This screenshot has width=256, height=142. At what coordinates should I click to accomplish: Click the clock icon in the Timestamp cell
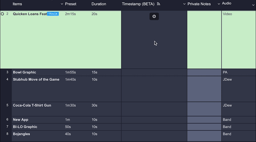pyautogui.click(x=154, y=16)
